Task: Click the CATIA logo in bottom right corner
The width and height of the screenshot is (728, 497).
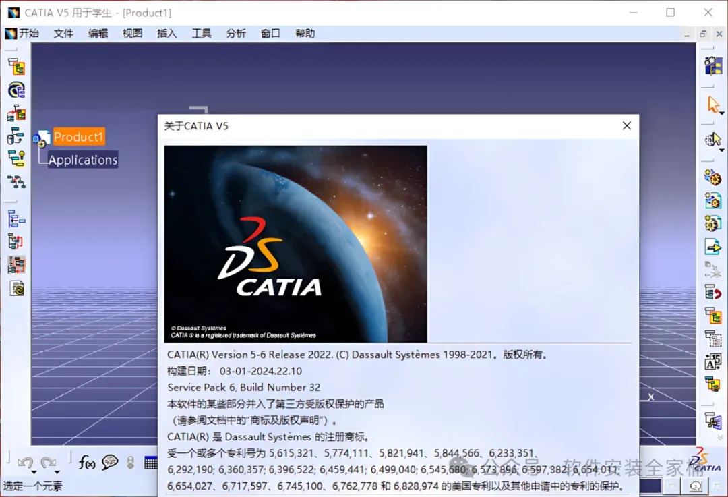Action: [x=705, y=461]
